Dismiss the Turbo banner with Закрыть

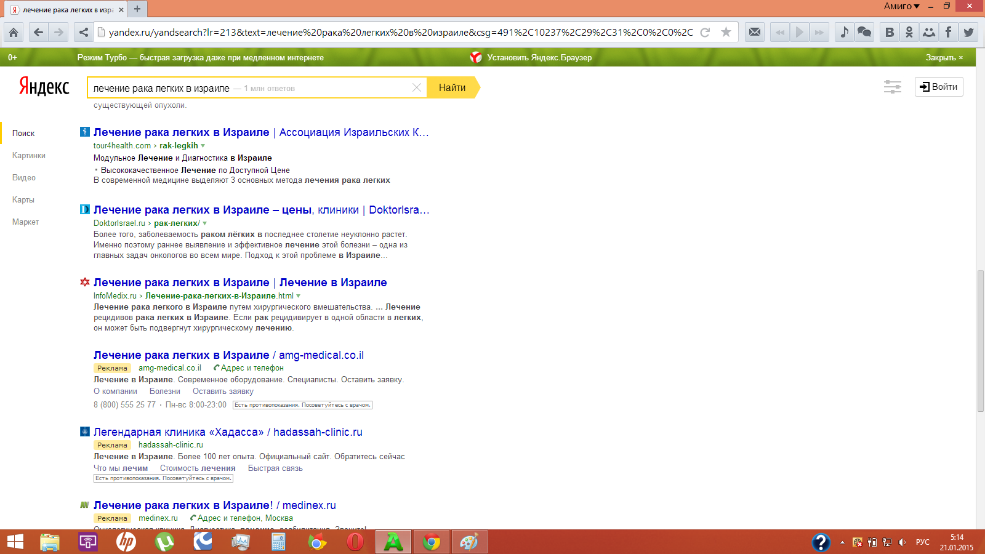tap(944, 57)
